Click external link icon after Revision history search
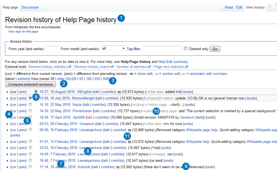 [x=112, y=66]
